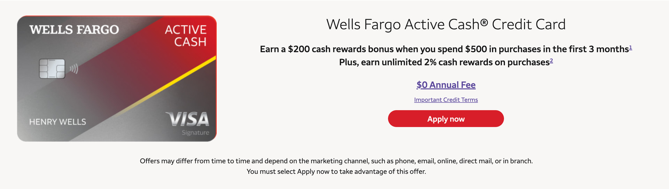Click the contactless payment symbol on the card
Image resolution: width=669 pixels, height=189 pixels.
coord(74,69)
